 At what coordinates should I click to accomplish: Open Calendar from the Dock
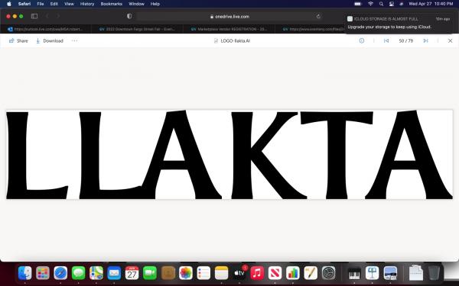(x=132, y=274)
